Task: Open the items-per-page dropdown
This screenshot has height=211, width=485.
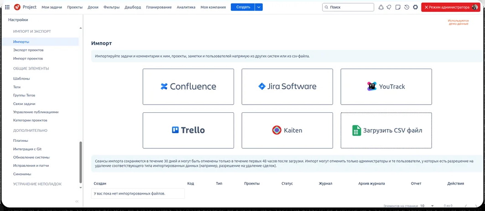Action: point(427,206)
